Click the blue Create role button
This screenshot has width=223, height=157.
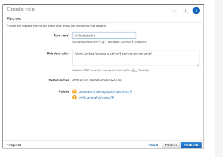tap(191, 145)
